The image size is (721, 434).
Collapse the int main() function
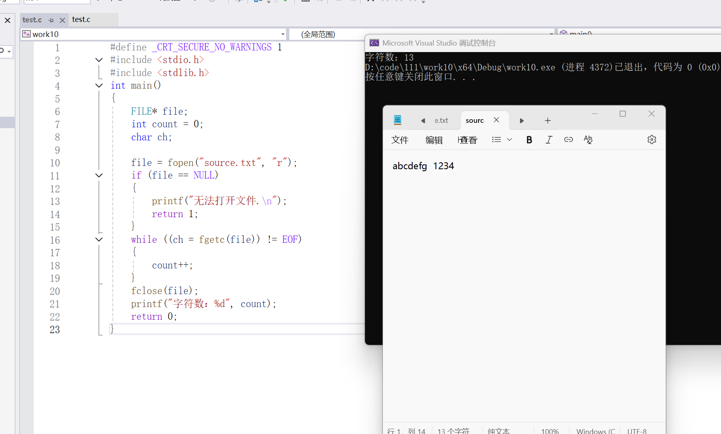coord(99,85)
